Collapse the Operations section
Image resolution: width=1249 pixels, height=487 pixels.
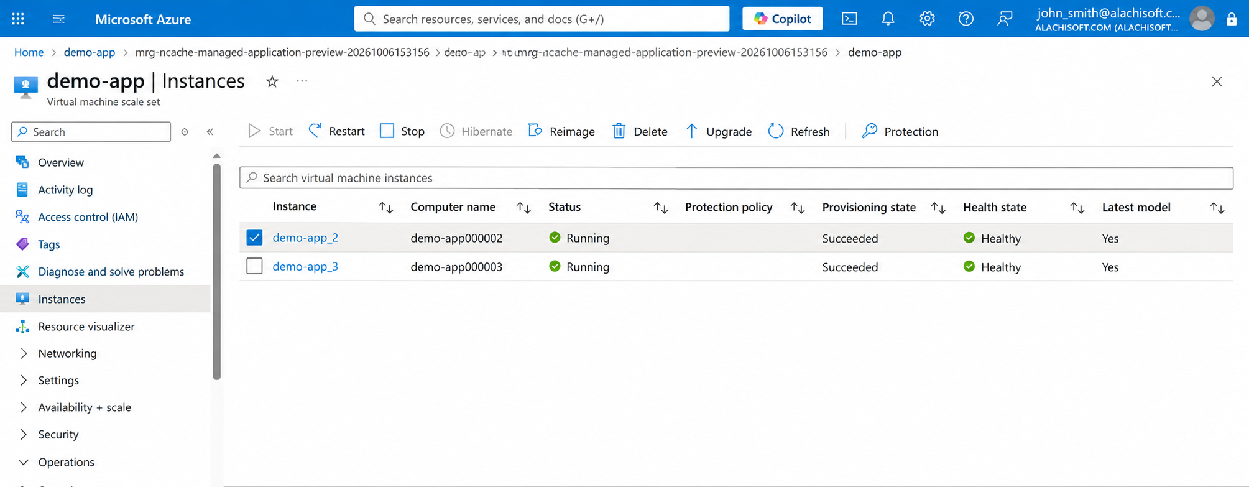(x=24, y=462)
